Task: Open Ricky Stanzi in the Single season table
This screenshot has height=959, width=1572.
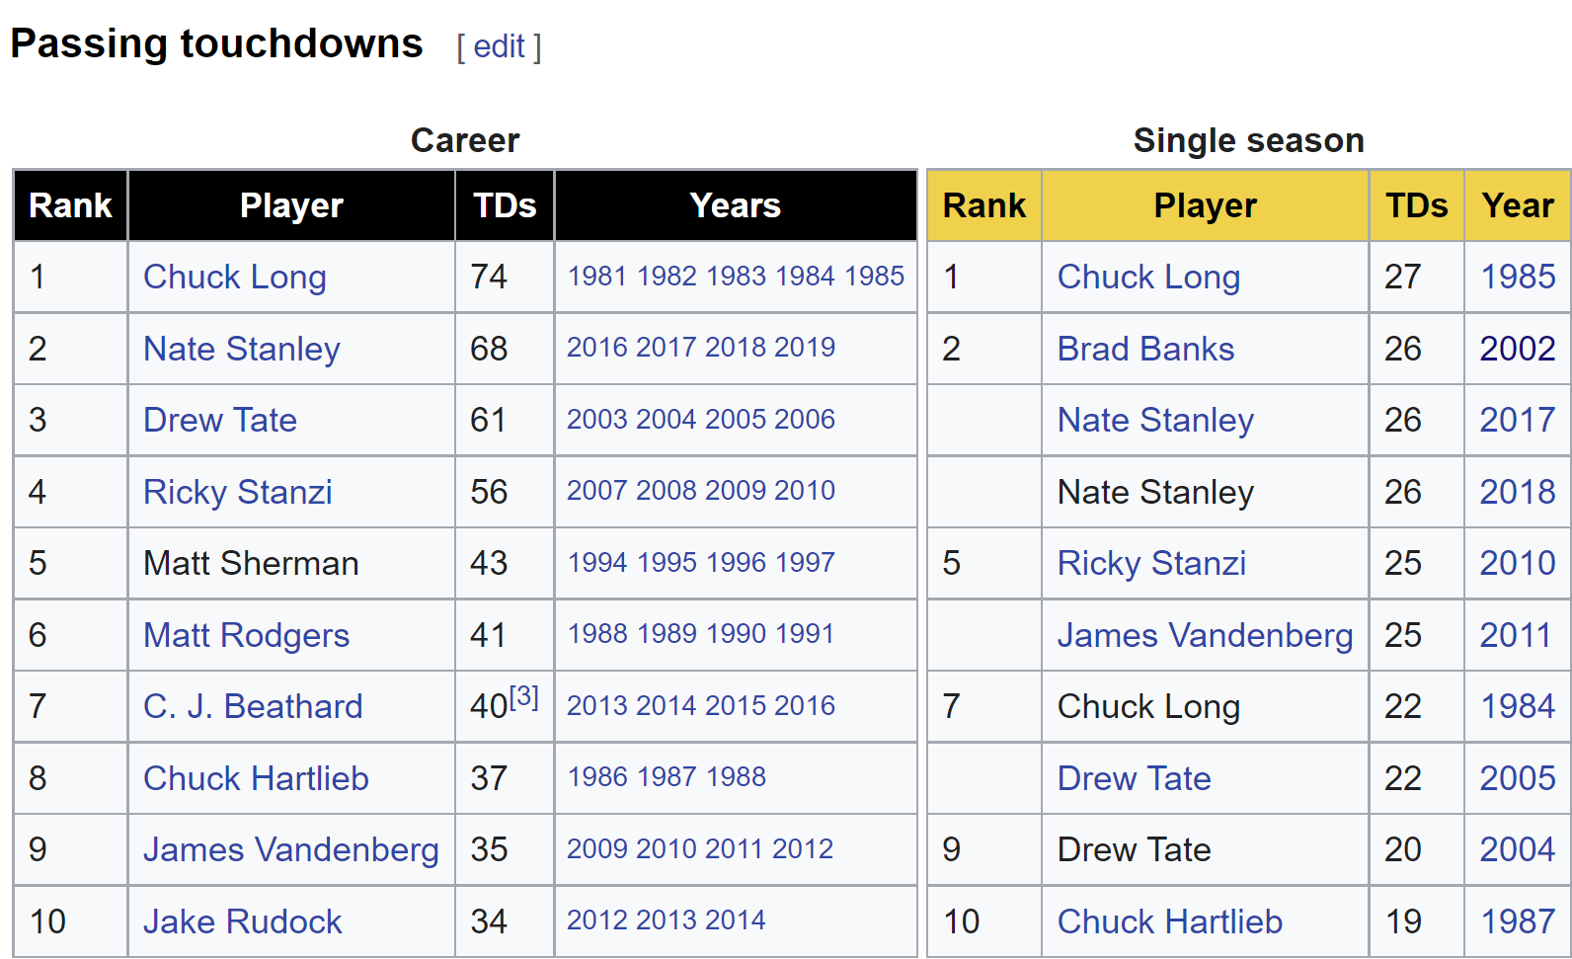Action: [1151, 563]
